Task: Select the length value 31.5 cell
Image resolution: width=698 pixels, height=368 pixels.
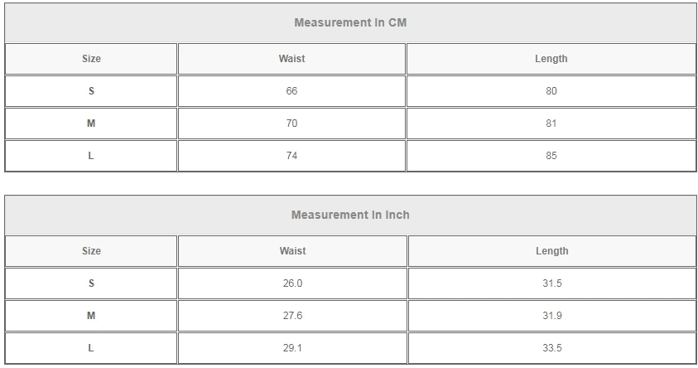Action: click(x=552, y=283)
